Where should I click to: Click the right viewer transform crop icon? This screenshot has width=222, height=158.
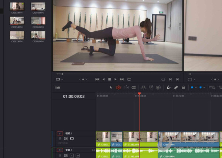pyautogui.click(x=190, y=79)
